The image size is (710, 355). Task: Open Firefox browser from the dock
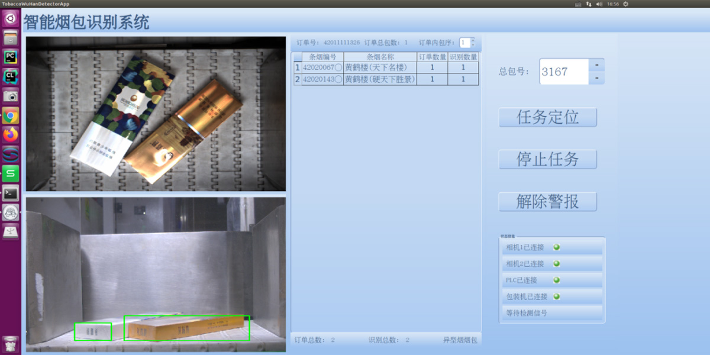(x=11, y=135)
